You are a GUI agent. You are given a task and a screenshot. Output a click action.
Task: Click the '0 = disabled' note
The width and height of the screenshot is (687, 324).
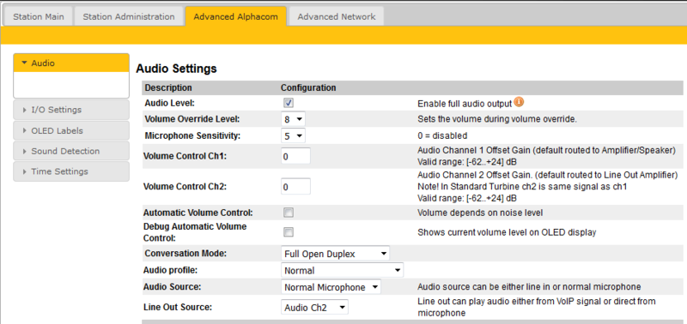[x=442, y=135]
